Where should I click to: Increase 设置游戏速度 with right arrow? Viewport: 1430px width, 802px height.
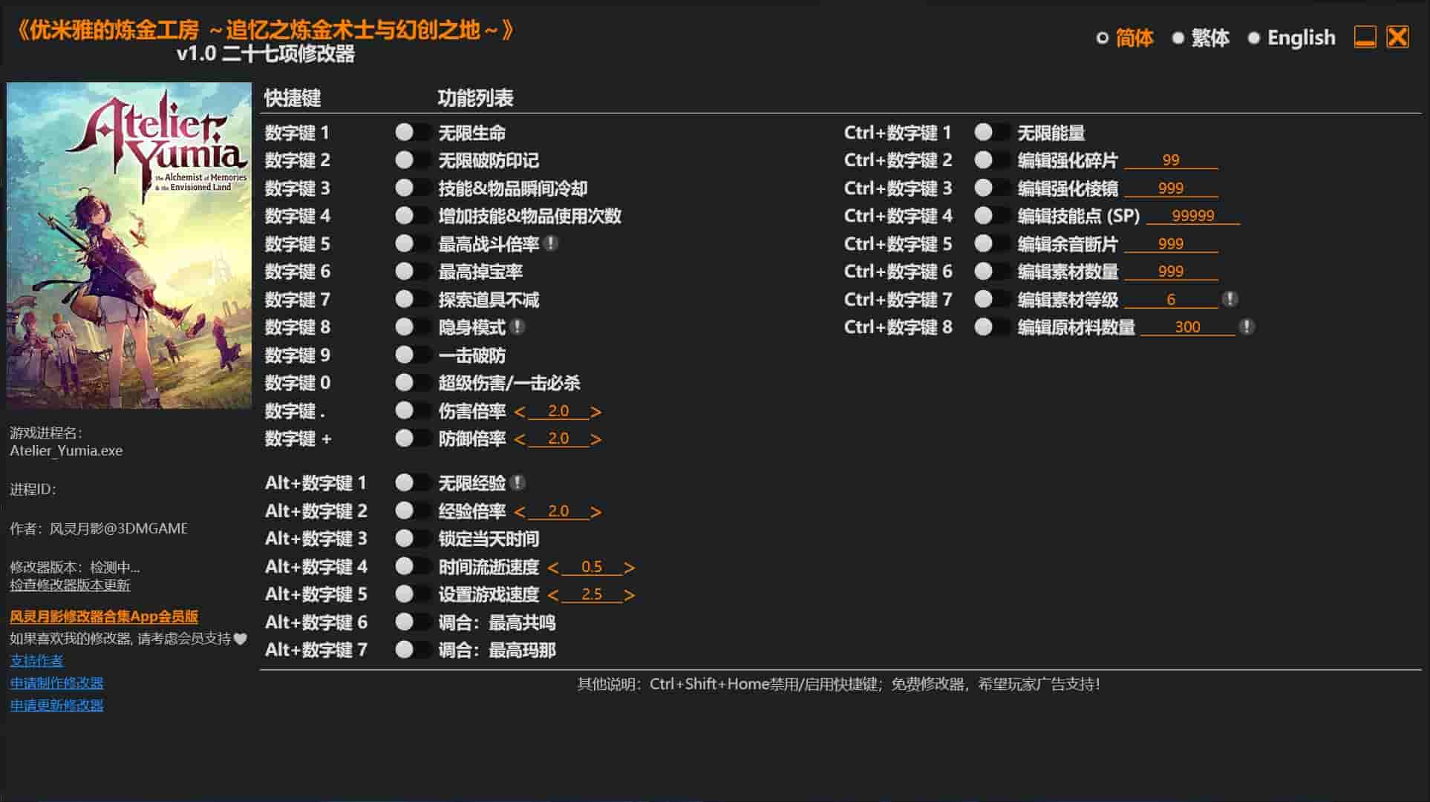pyautogui.click(x=629, y=595)
